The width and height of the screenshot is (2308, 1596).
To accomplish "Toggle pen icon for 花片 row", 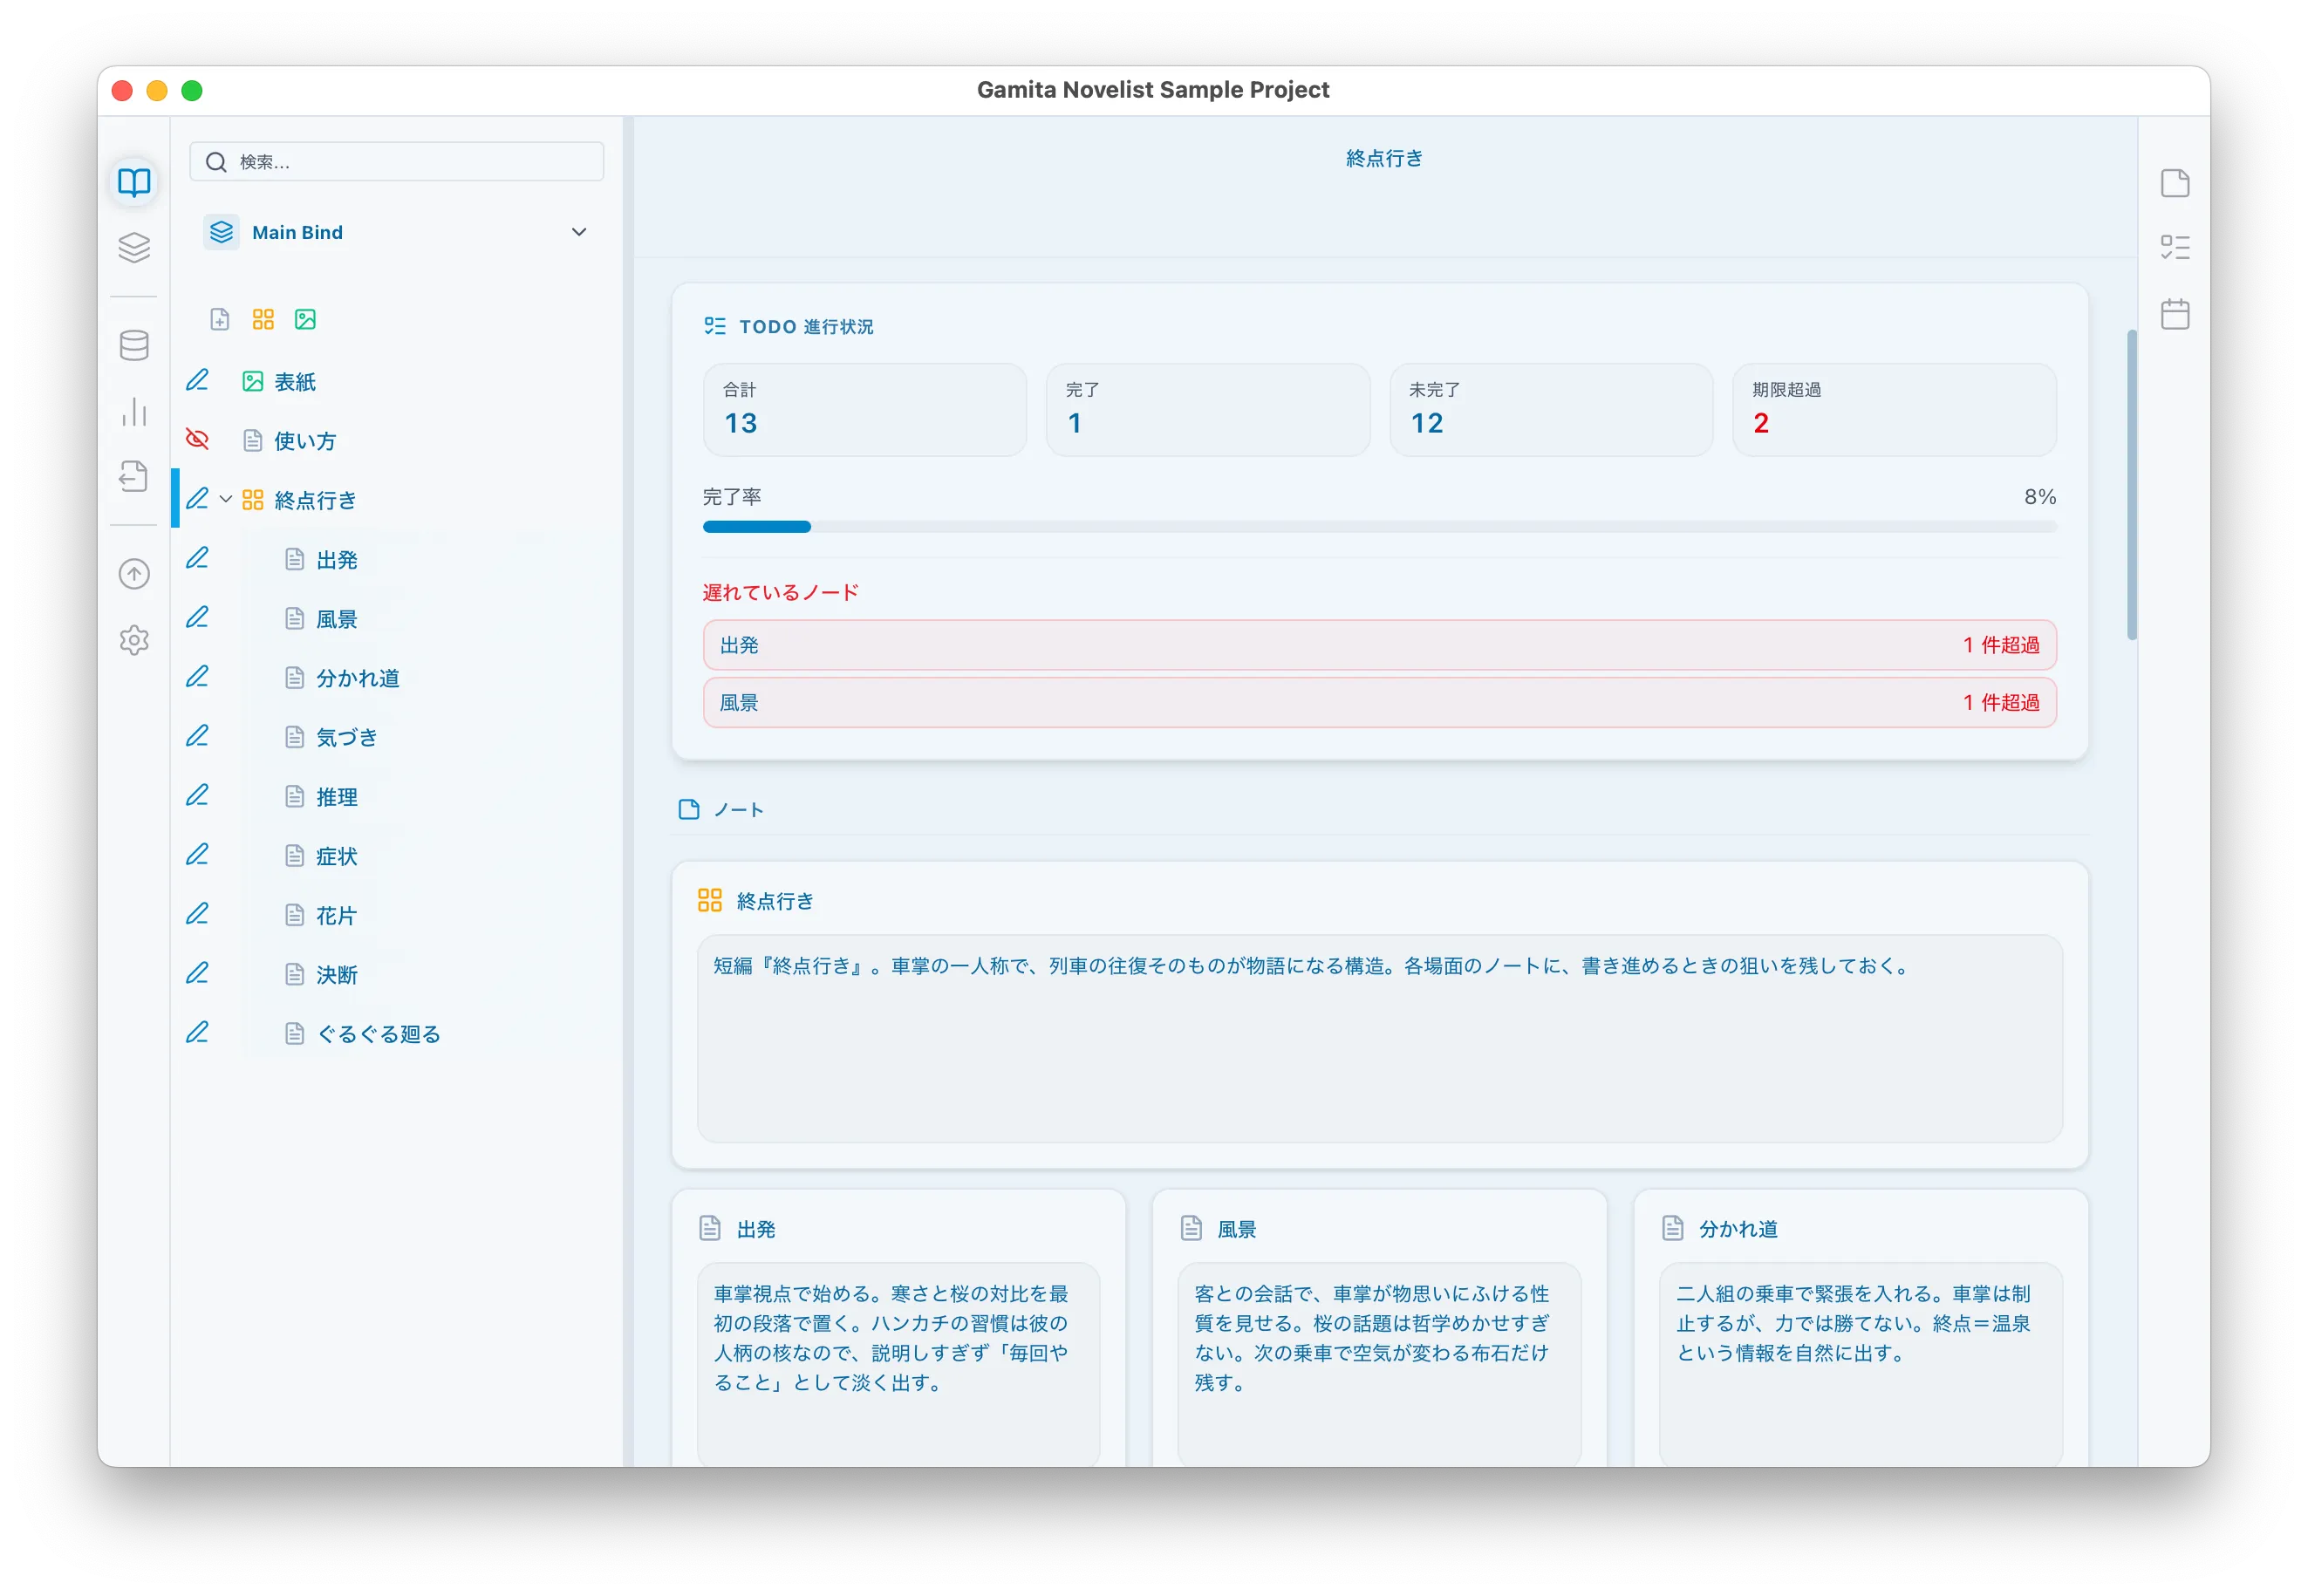I will [197, 915].
